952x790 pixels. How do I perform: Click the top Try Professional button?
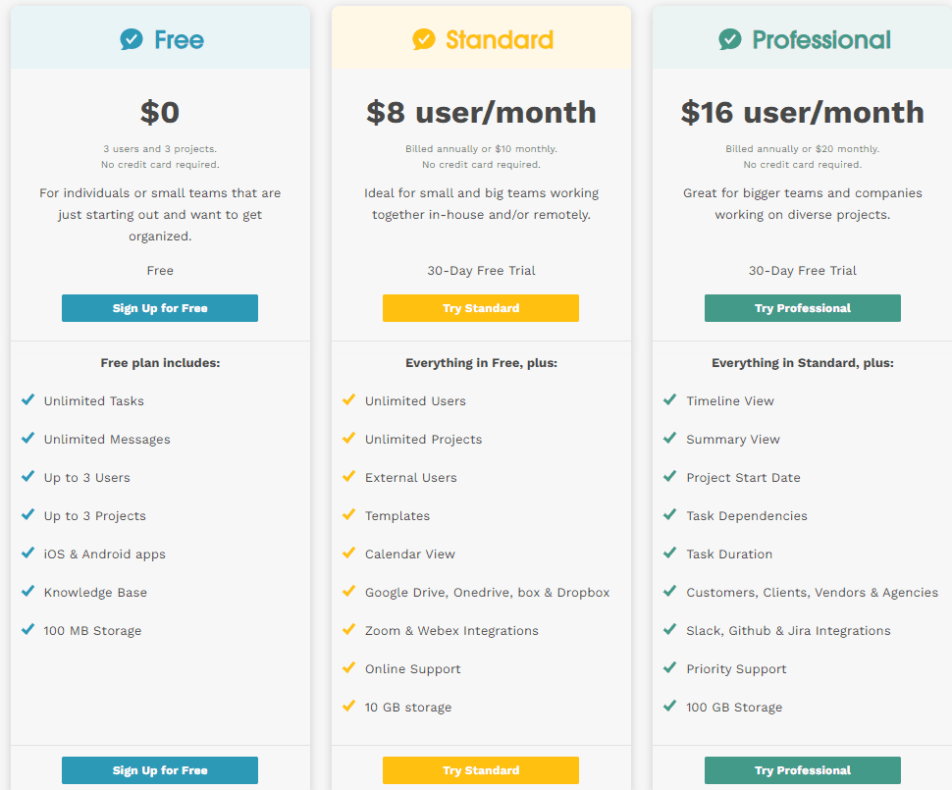click(802, 307)
